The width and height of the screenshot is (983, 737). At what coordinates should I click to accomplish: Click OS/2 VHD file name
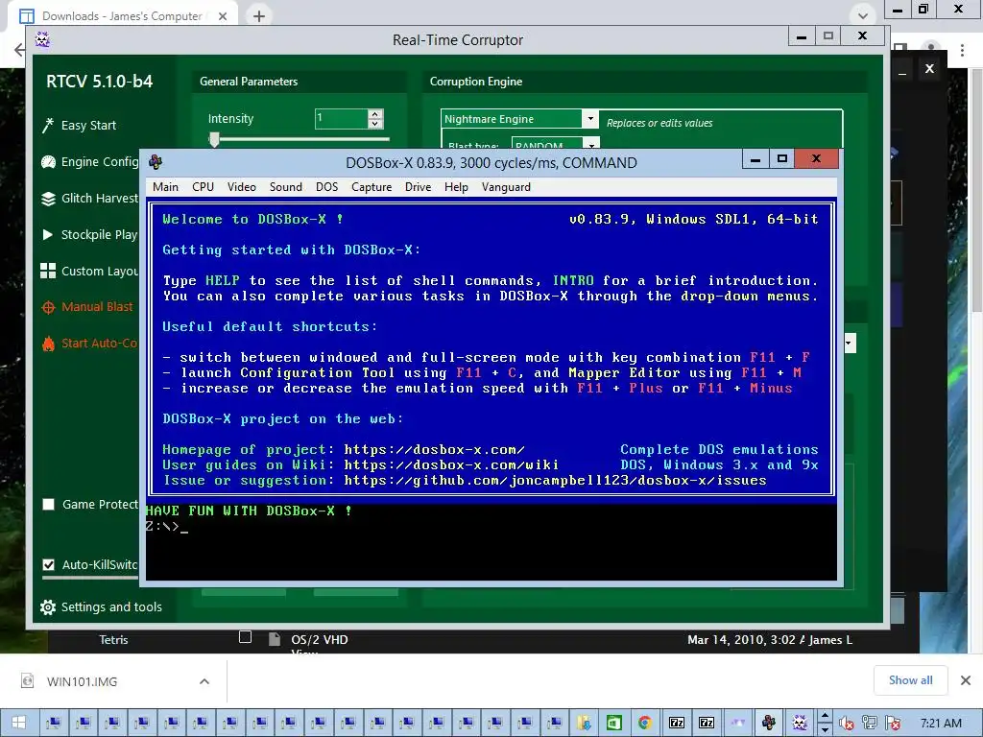tap(320, 639)
